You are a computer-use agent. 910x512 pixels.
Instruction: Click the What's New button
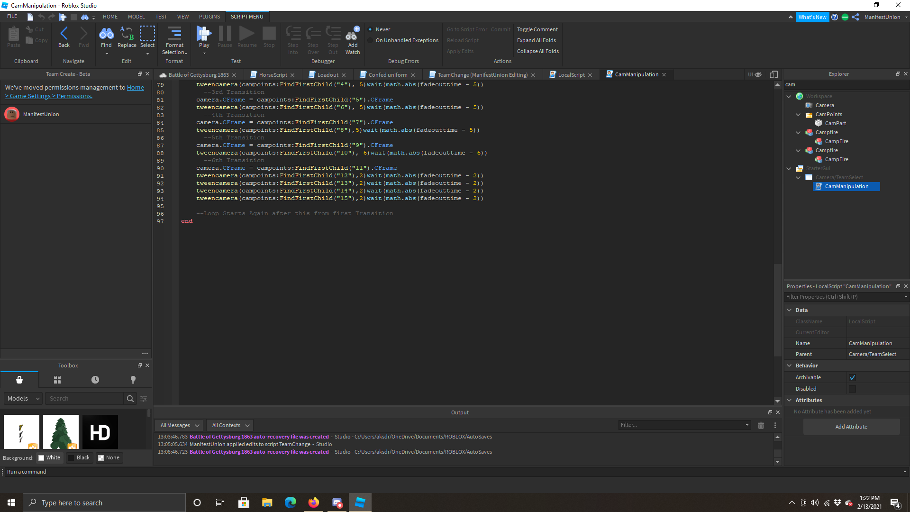(x=812, y=17)
